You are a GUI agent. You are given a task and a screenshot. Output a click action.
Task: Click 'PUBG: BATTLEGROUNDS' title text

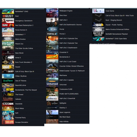click(x=69, y=94)
